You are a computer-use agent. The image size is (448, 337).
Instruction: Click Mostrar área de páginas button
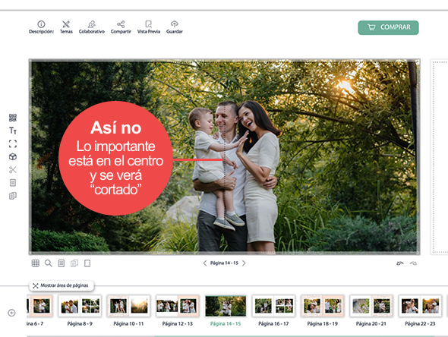click(62, 285)
